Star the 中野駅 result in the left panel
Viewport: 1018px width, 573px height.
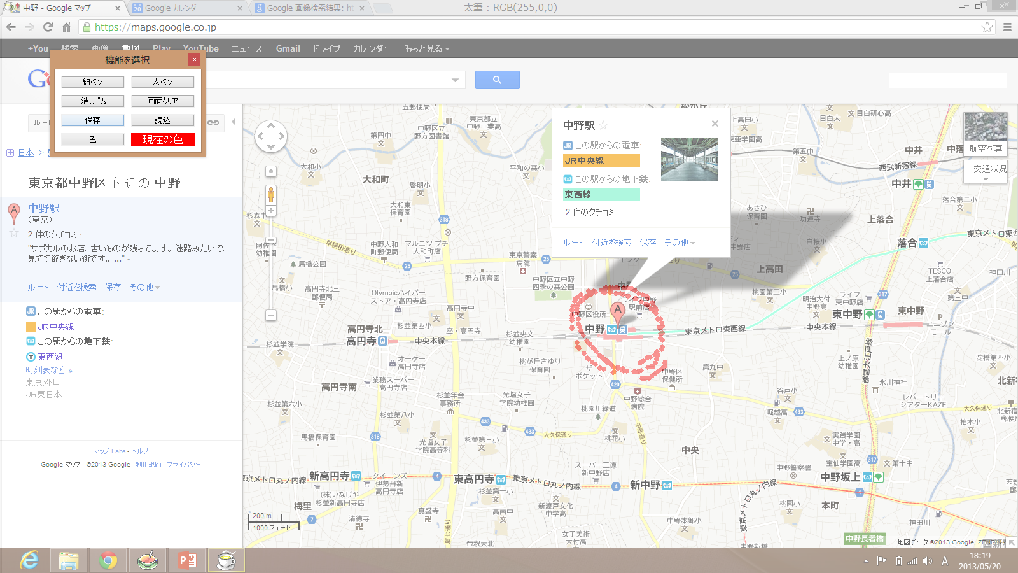tap(14, 233)
